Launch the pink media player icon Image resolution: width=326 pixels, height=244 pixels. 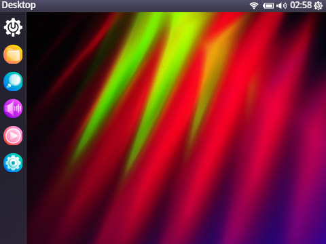pyautogui.click(x=13, y=136)
